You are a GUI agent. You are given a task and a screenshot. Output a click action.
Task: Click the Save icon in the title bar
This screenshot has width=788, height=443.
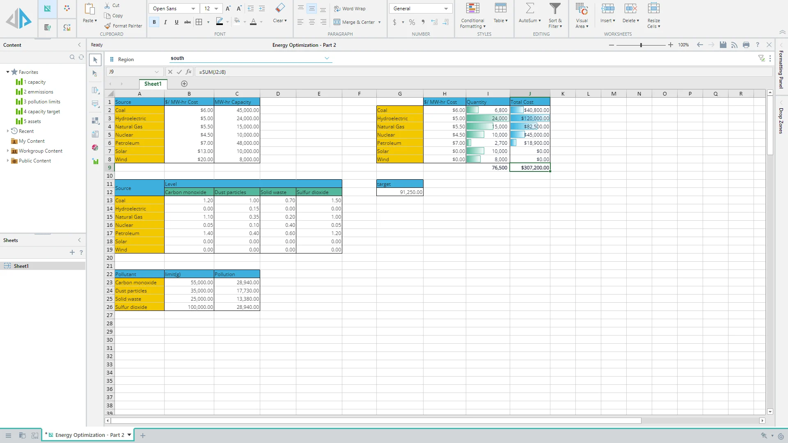pyautogui.click(x=723, y=45)
